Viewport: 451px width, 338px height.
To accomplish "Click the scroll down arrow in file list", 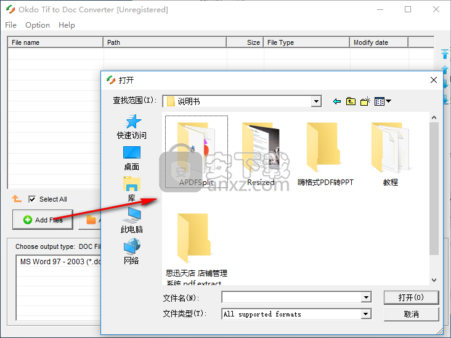I will pos(434,280).
